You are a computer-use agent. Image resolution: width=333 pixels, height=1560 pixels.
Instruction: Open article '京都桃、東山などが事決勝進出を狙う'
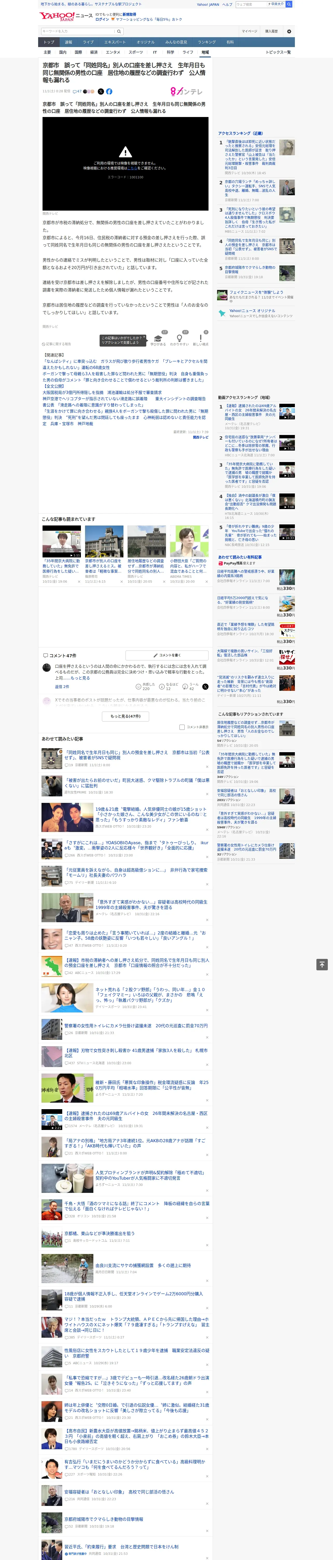[x=100, y=1234]
